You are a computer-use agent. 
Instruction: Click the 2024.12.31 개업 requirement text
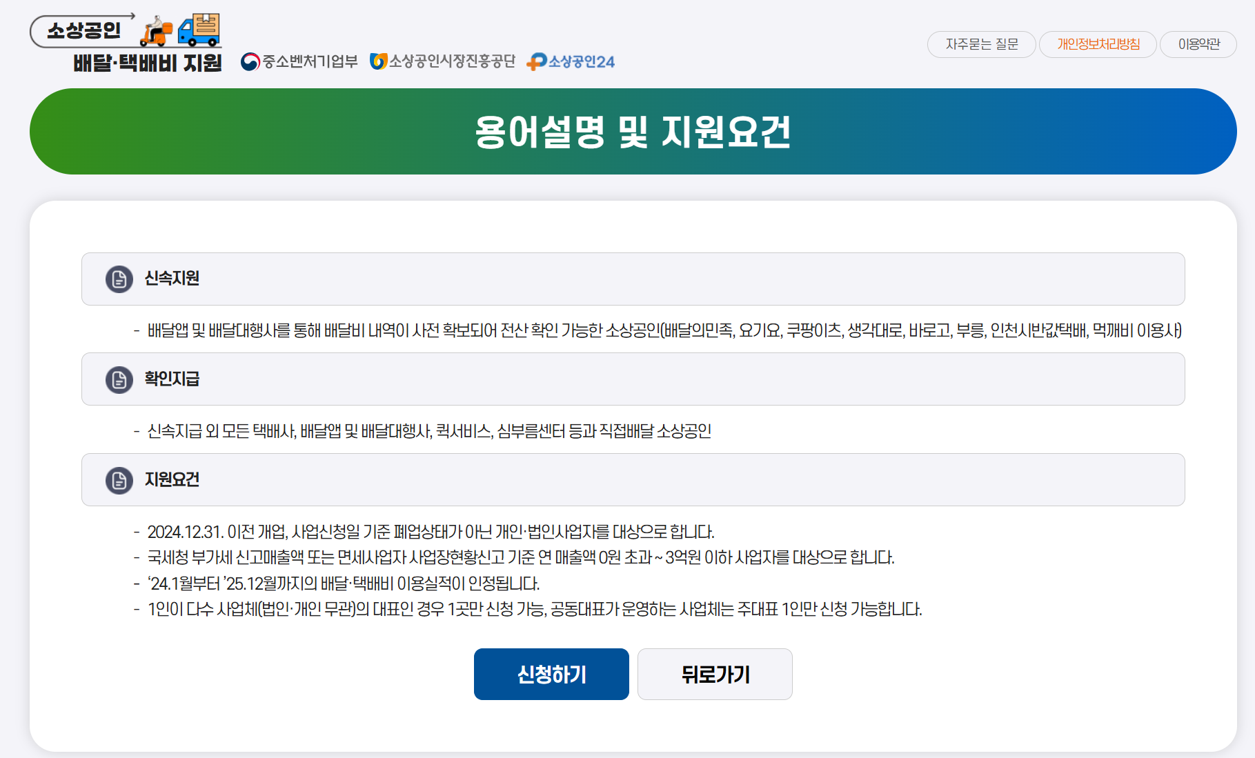click(431, 532)
